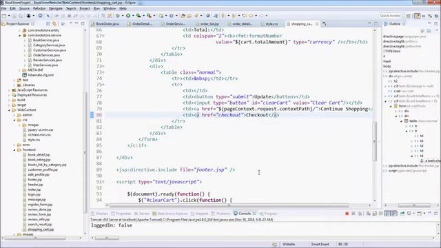Open the File menu

[3, 8]
